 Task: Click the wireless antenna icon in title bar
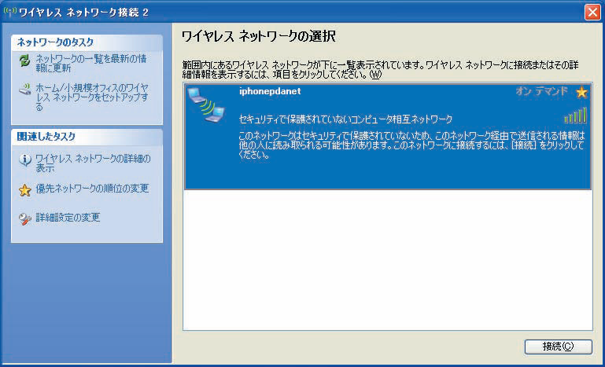coord(9,12)
